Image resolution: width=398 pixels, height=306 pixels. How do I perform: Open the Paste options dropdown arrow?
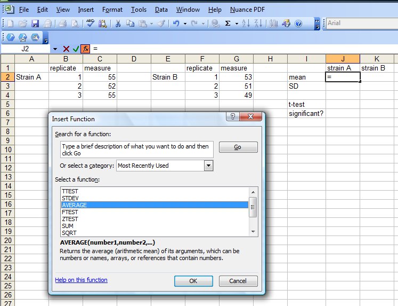(151, 23)
